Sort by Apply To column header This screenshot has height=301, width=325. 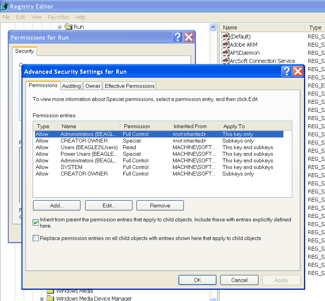coord(251,126)
